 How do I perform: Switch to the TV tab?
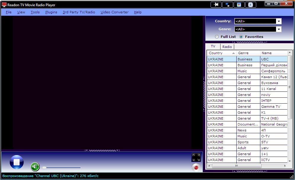tap(213, 46)
